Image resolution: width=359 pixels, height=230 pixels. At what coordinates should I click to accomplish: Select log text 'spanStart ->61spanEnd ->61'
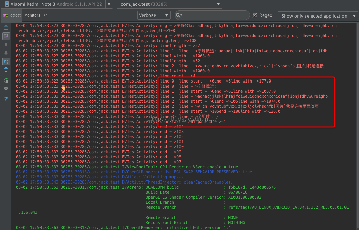pos(193,122)
